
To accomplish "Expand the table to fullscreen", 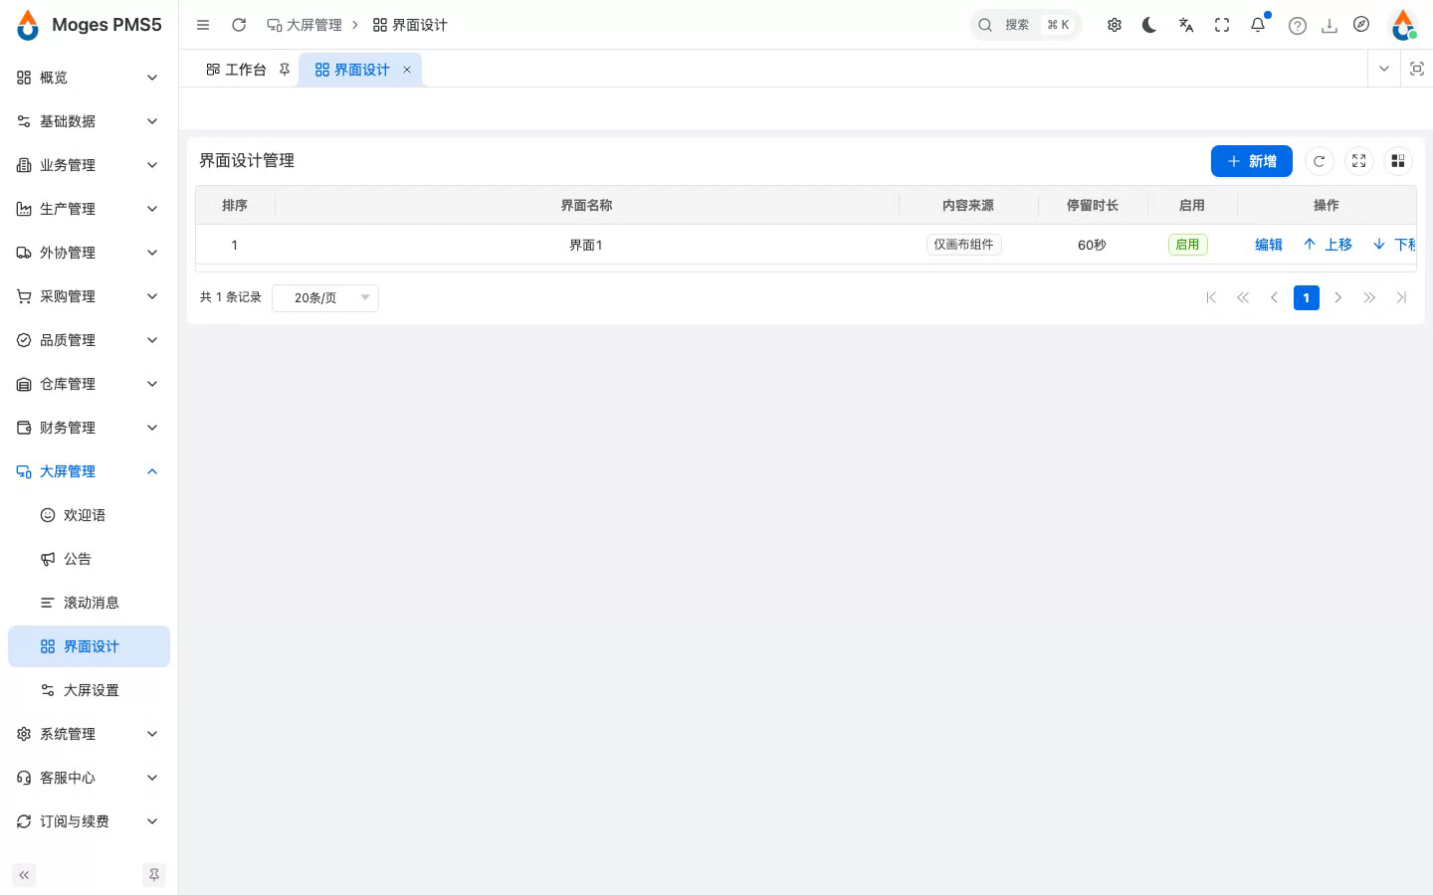I will click(1358, 161).
